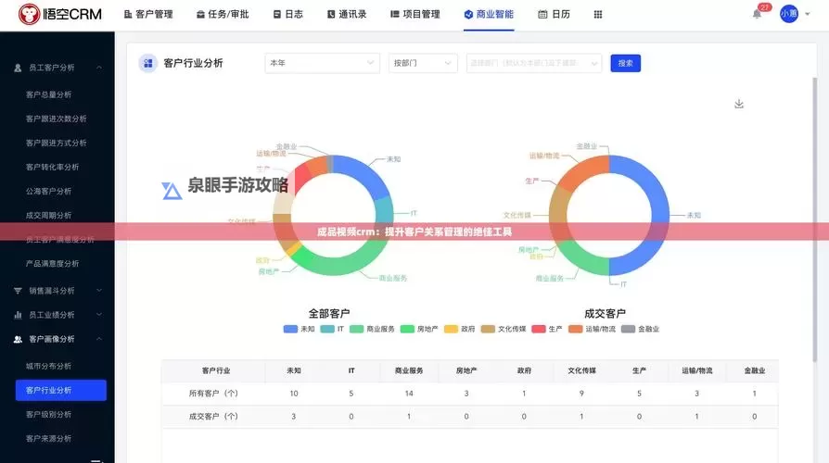The height and width of the screenshot is (463, 829).
Task: Expand the user account dropdown arrow
Action: click(808, 14)
